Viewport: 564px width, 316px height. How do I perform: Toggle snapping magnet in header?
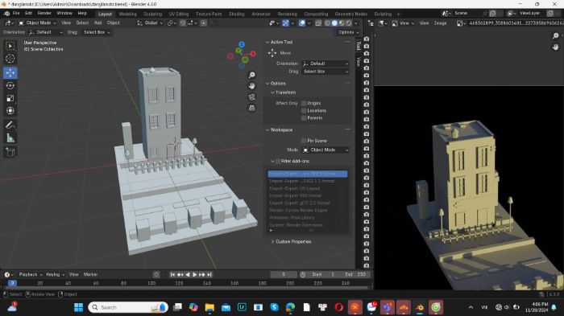(183, 23)
